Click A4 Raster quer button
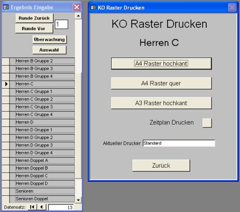Screen dimensions: 240x212 pos(161,83)
